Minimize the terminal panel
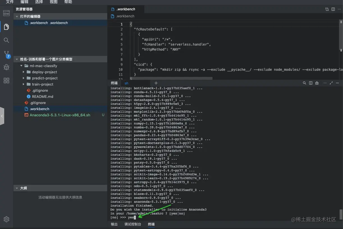 coord(337,83)
